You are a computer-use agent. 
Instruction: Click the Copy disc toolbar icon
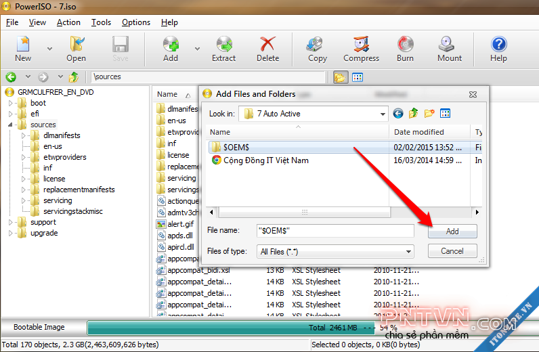click(x=318, y=49)
